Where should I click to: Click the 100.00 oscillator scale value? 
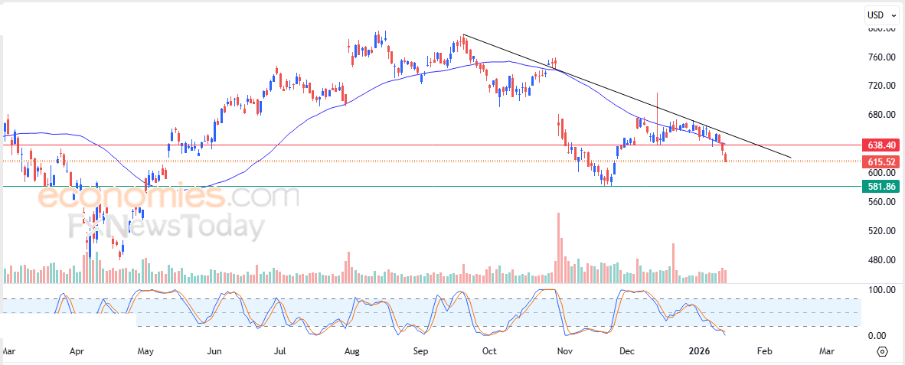[880, 289]
